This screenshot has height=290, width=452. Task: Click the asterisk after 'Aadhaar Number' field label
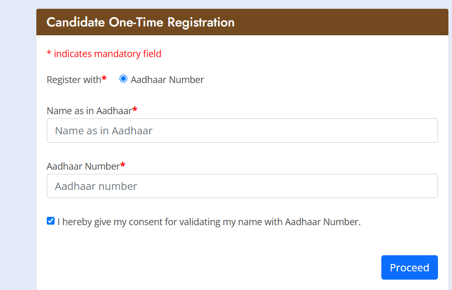tap(123, 165)
